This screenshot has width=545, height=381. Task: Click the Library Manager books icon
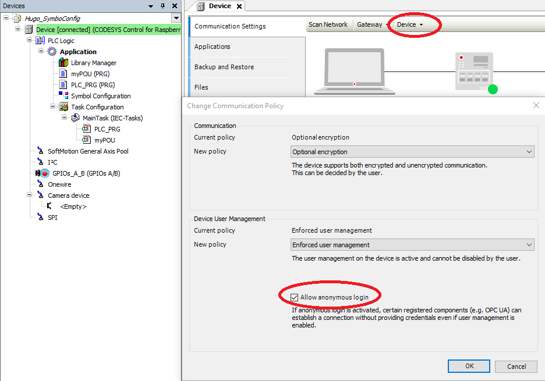click(63, 63)
